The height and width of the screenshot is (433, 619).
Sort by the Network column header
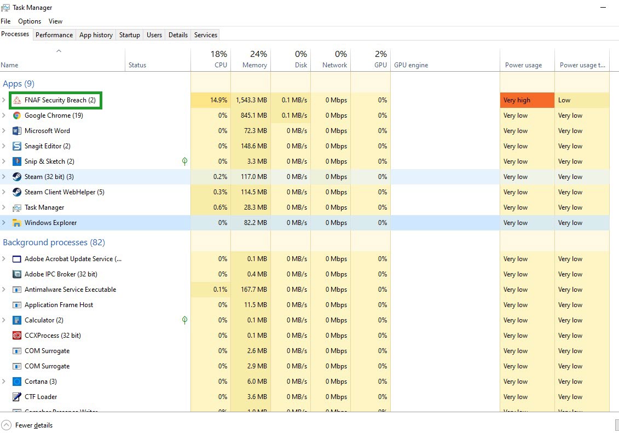tap(331, 60)
